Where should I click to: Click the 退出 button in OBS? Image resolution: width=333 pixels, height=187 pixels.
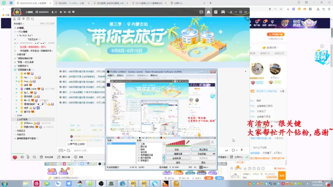click(x=203, y=162)
